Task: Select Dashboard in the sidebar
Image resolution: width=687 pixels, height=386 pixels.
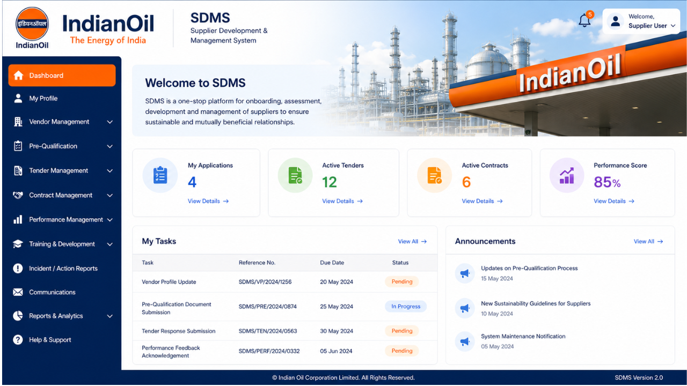Action: [62, 76]
